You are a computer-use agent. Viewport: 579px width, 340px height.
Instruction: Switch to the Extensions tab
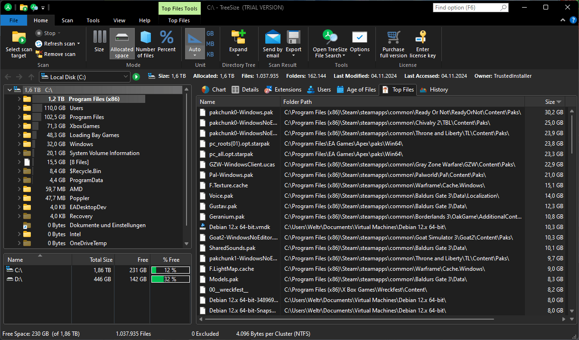[283, 90]
